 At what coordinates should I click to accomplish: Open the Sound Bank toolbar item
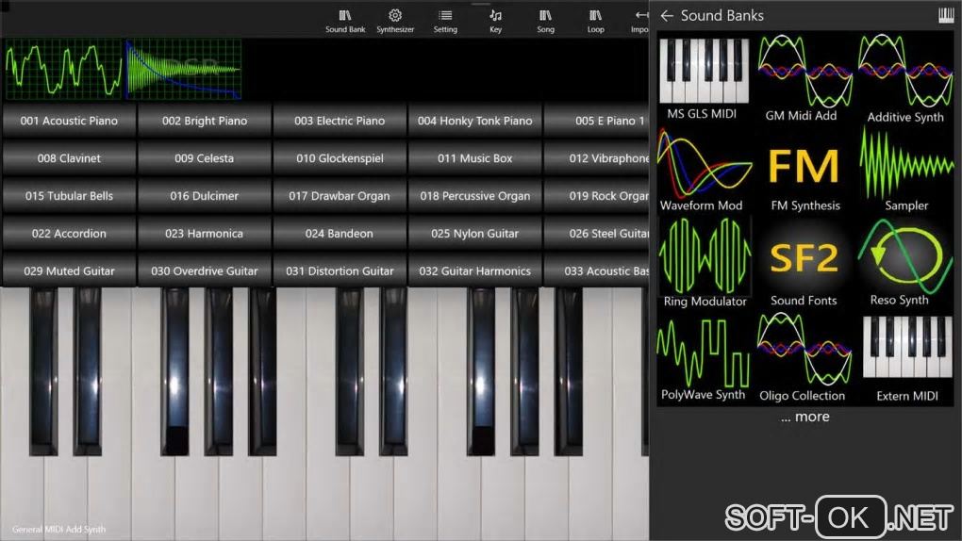pyautogui.click(x=345, y=21)
